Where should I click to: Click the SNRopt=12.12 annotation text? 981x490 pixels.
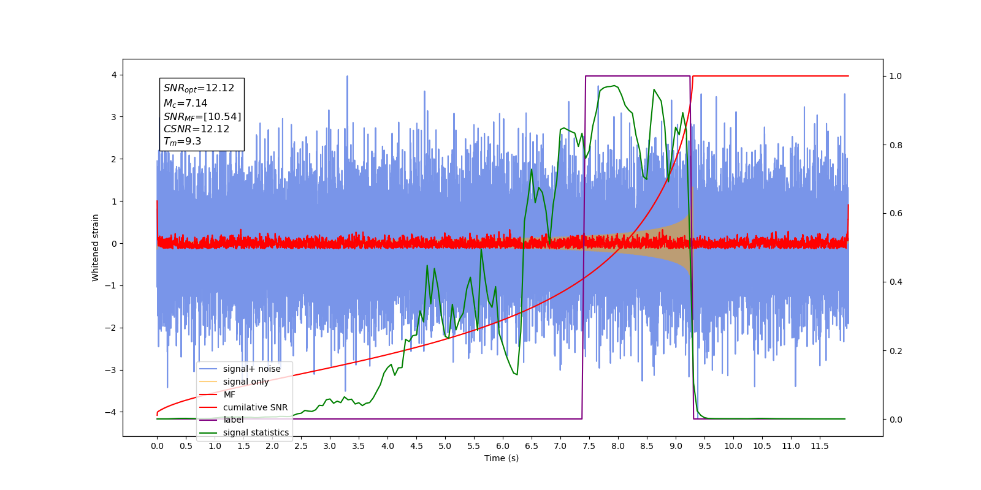click(199, 88)
